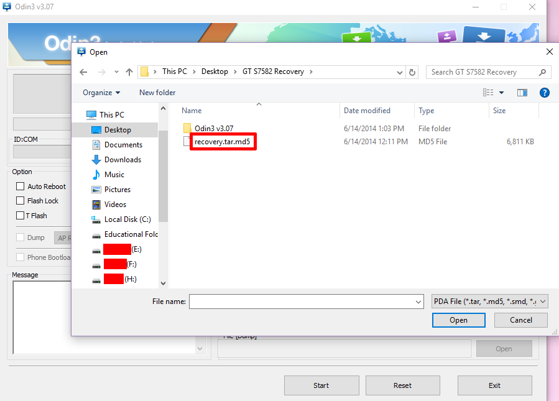The height and width of the screenshot is (401, 559).
Task: Click the navigation pane scroll down arrow
Action: click(163, 283)
